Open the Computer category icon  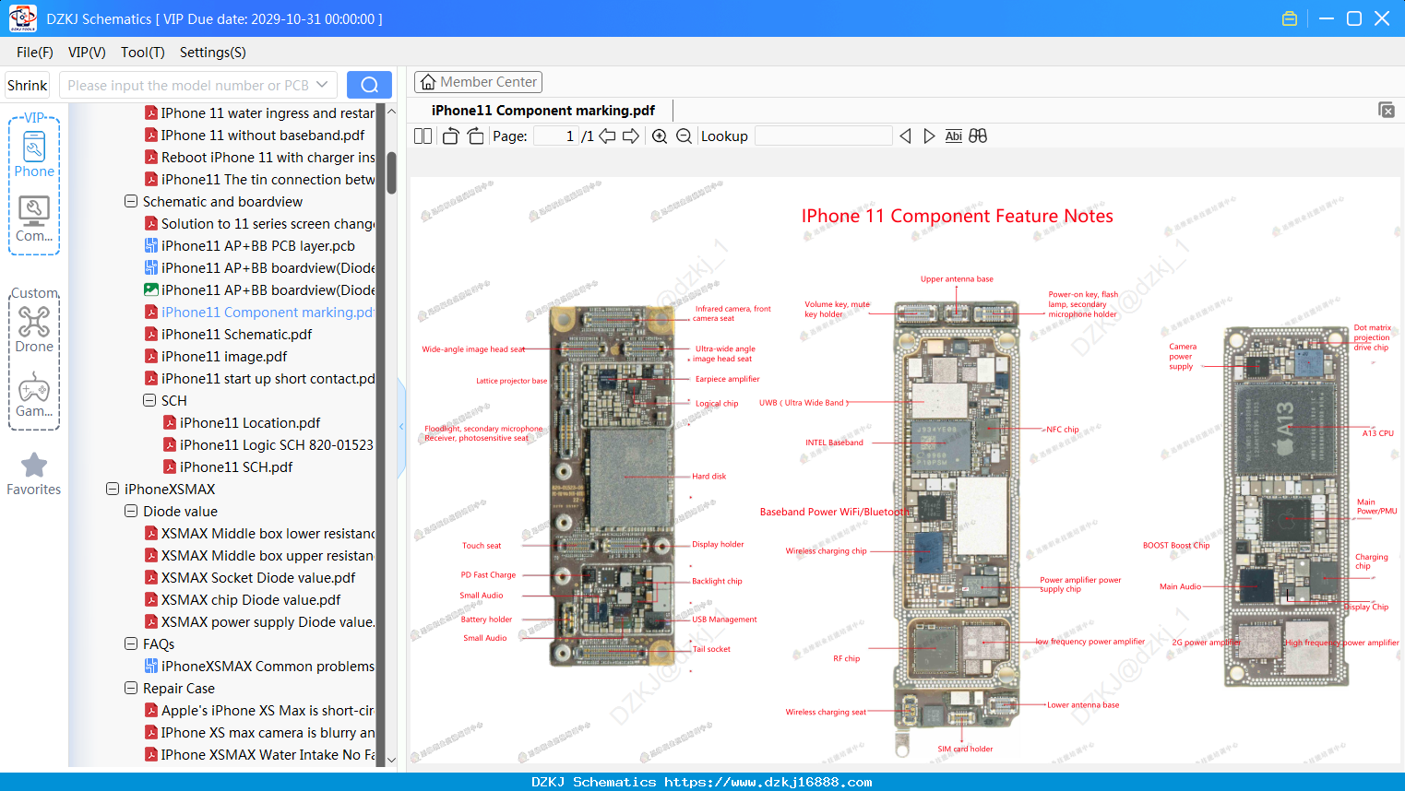[x=34, y=219]
